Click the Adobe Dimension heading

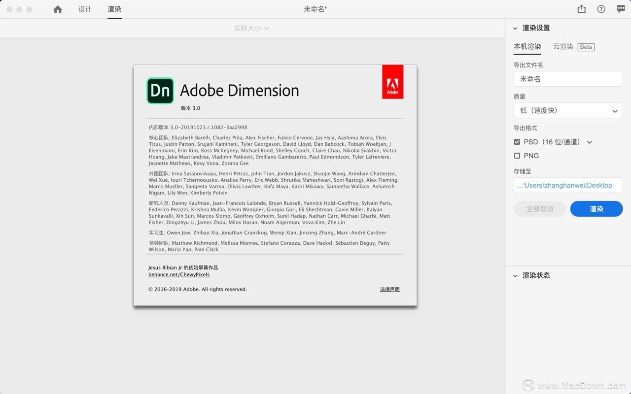pyautogui.click(x=240, y=91)
